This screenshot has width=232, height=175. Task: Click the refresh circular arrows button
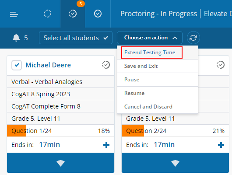pos(193,38)
